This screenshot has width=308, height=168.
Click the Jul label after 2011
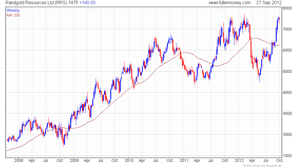point(211,160)
